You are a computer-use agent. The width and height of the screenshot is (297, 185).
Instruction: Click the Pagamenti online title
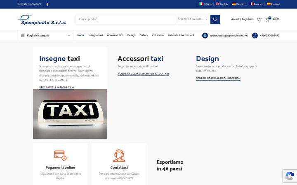[x=60, y=168]
